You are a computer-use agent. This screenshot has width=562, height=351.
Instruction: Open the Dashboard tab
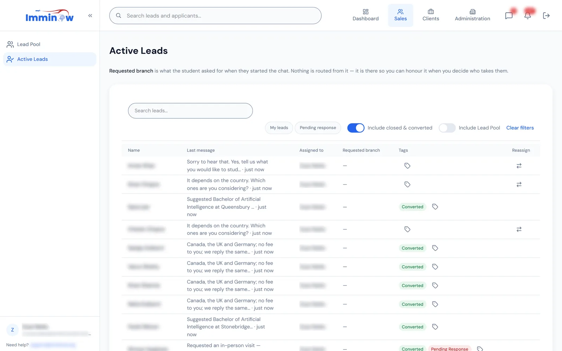[366, 15]
